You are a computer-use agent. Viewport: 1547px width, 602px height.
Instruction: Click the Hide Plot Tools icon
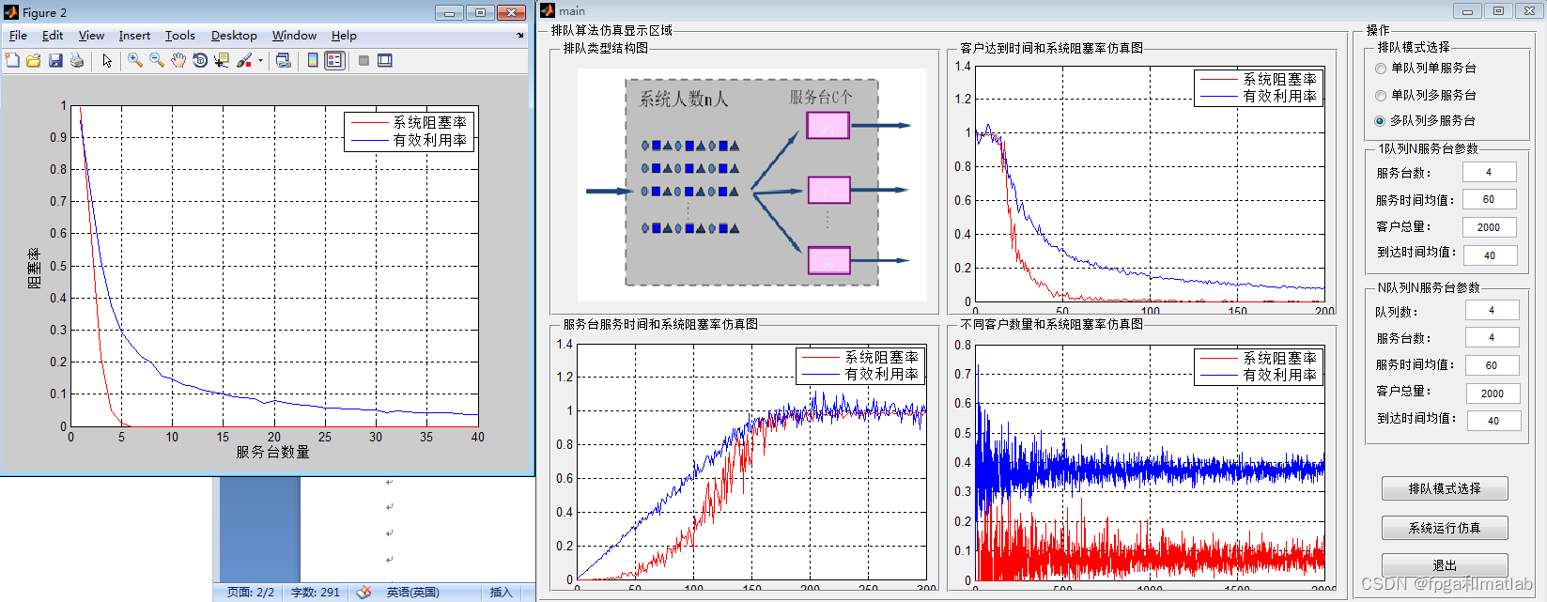(364, 60)
